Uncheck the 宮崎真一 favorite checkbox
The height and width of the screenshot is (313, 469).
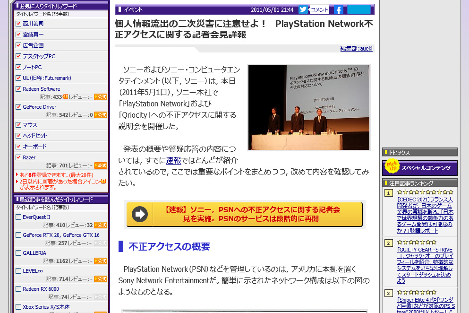(18, 35)
